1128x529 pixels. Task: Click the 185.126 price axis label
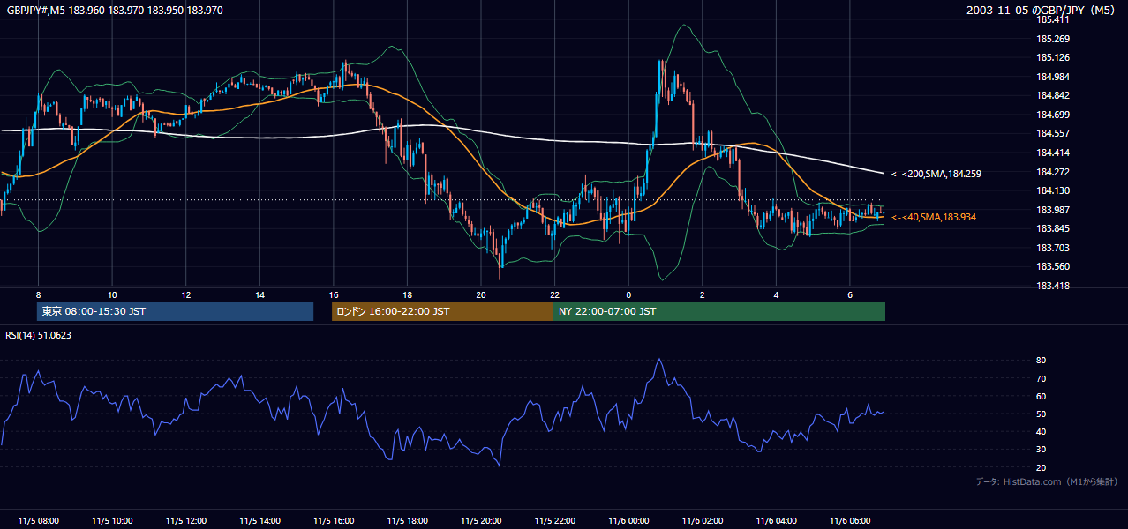tap(1053, 57)
